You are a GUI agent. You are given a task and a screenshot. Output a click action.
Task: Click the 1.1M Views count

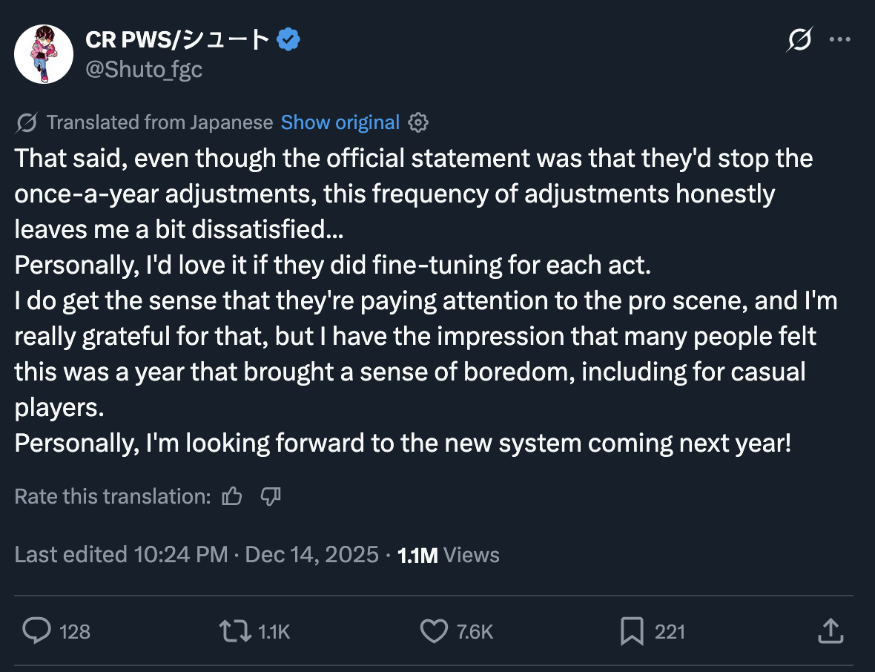tap(449, 555)
